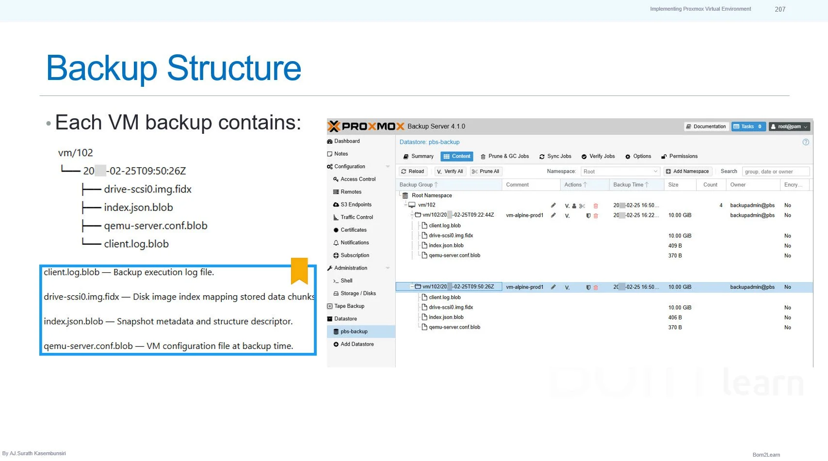Open Traffic Control in sidebar
The height and width of the screenshot is (461, 828).
tap(353, 217)
